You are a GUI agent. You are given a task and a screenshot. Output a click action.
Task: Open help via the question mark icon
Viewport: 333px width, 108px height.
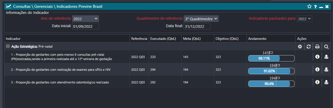pyautogui.click(x=316, y=7)
